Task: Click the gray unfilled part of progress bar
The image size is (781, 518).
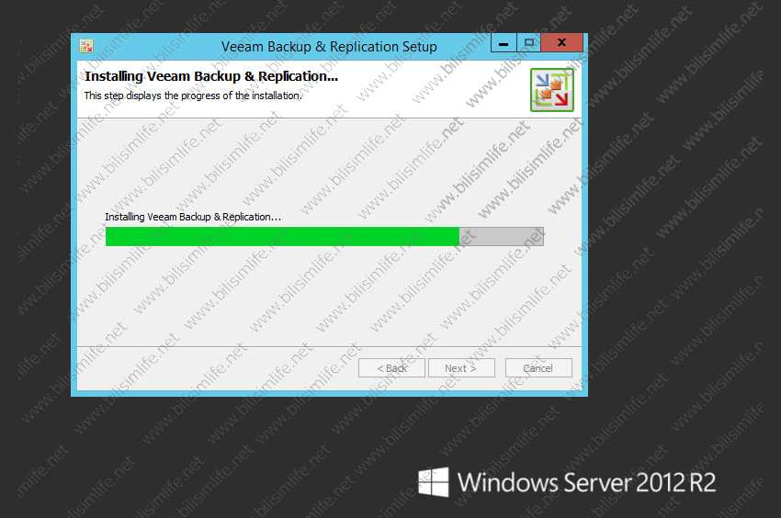Action: click(502, 237)
